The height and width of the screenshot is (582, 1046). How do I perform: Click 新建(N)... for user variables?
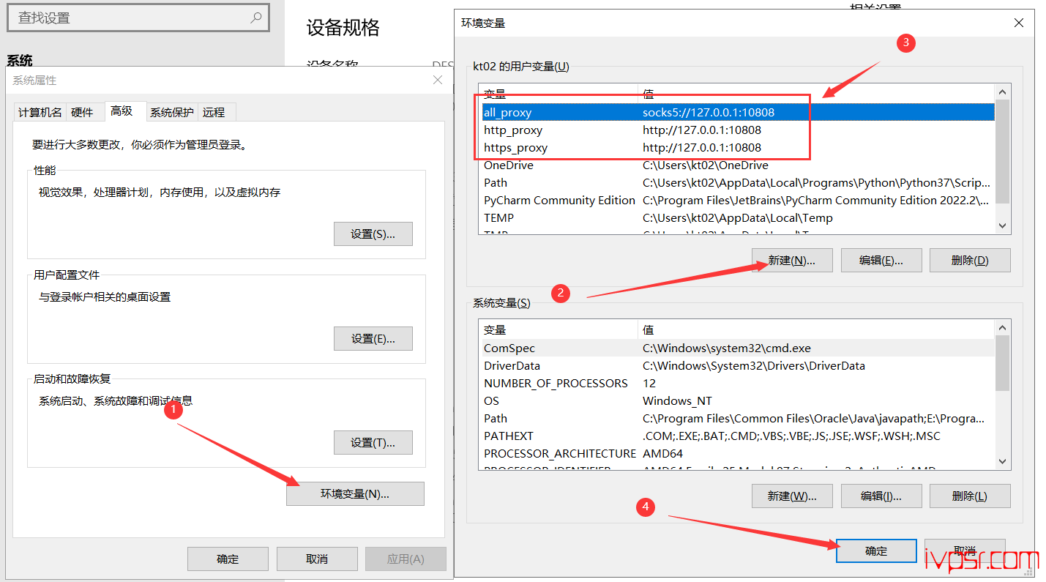click(x=792, y=260)
